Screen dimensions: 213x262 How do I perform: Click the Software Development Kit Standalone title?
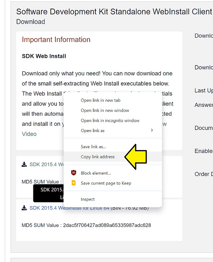tap(114, 12)
